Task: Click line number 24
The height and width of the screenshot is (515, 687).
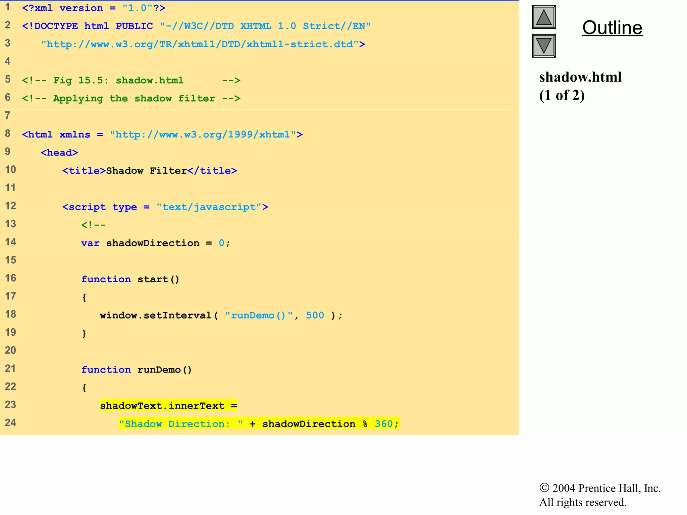Action: 10,422
